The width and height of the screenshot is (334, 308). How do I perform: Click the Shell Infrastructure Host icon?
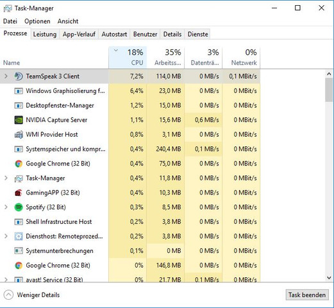19,222
